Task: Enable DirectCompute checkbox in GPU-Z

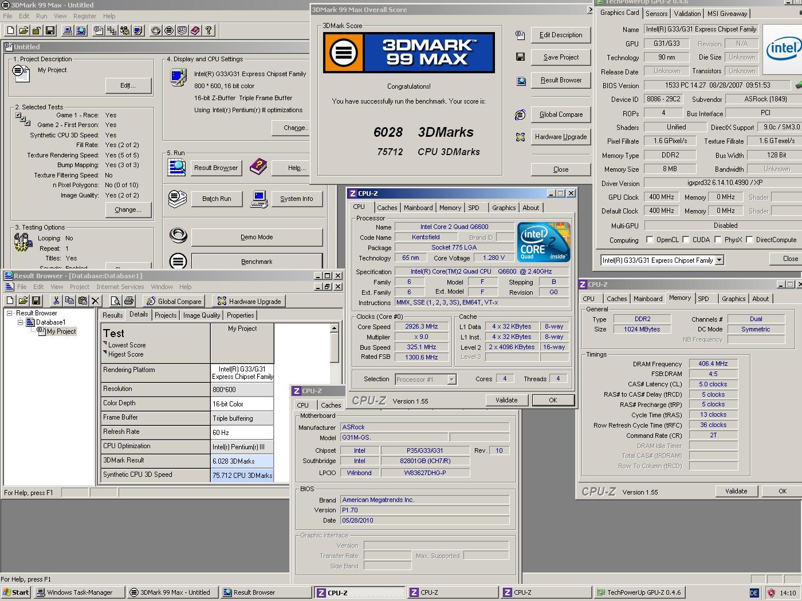Action: pos(749,240)
